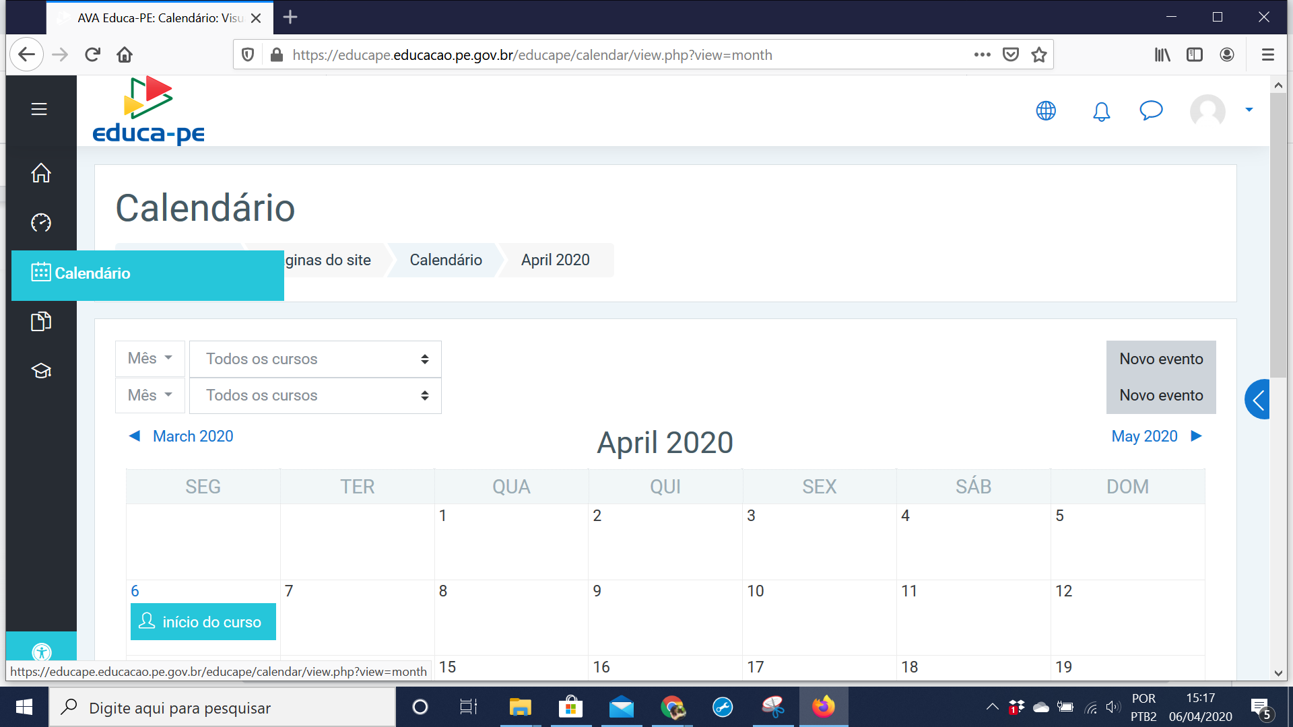
Task: Go to May 2020 link
Action: pos(1144,436)
